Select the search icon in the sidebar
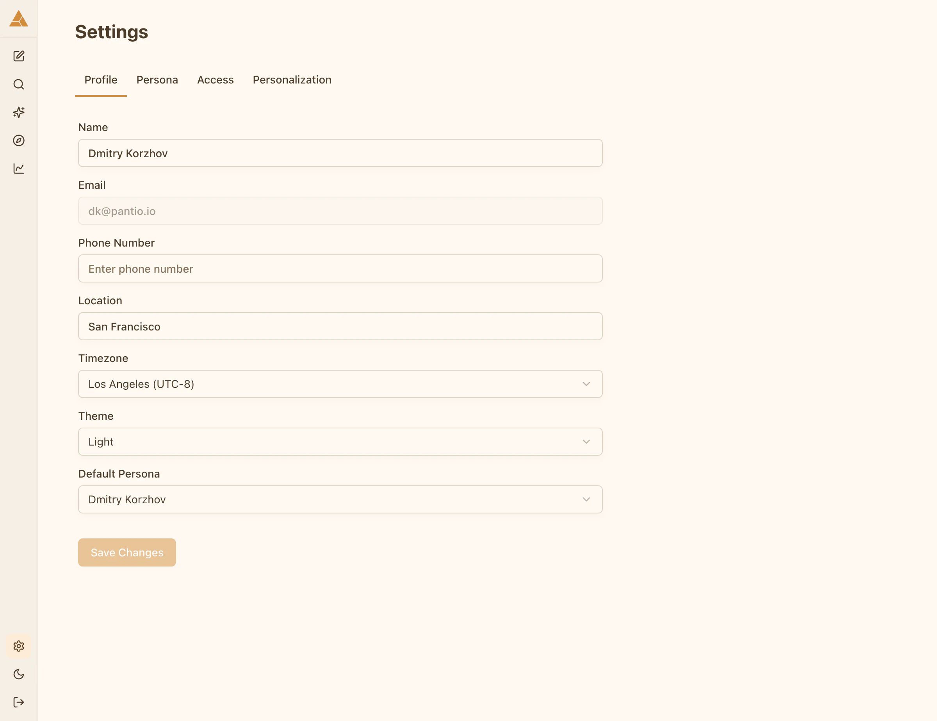The image size is (937, 721). coord(19,84)
